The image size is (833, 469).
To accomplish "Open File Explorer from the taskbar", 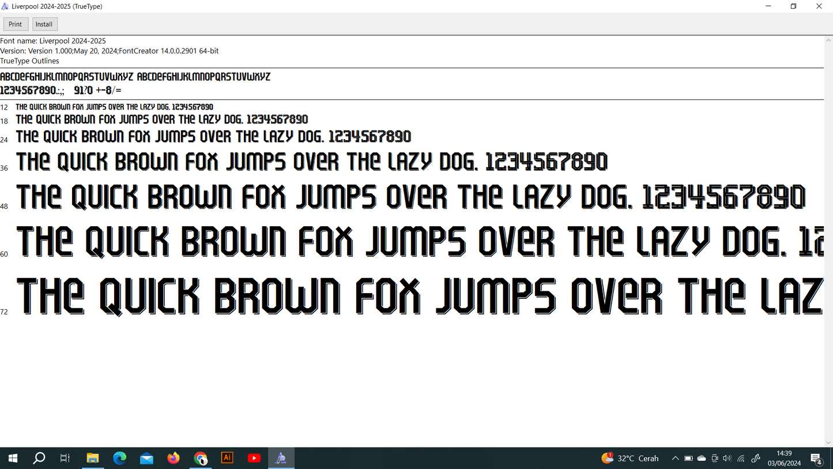I will 93,458.
